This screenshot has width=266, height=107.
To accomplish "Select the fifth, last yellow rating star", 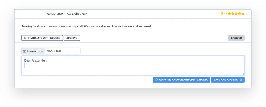I will [x=243, y=14].
